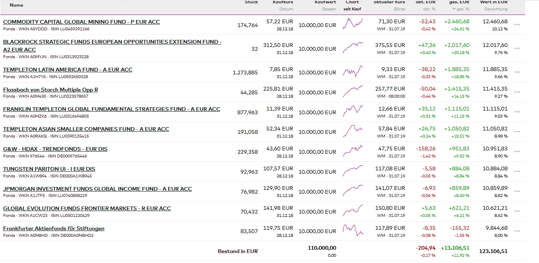
Task: Open more options for Tungsten Pariton UI
Action: 517,172
